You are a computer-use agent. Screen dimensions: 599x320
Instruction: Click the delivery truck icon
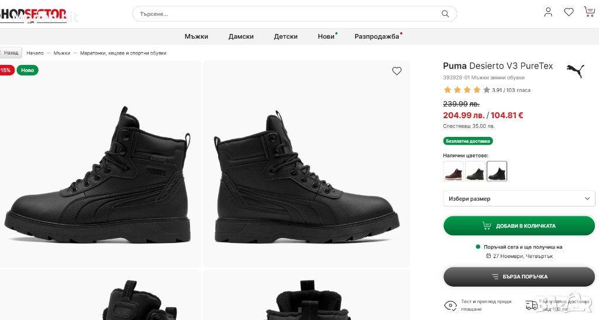(x=531, y=305)
